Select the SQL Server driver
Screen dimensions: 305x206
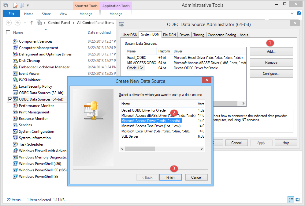(130, 136)
